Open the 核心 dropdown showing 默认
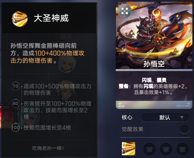Screen dimensions: 194x158 (165, 118)
